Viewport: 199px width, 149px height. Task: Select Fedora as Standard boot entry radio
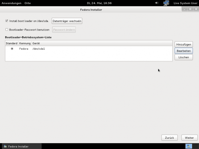(x=12, y=49)
